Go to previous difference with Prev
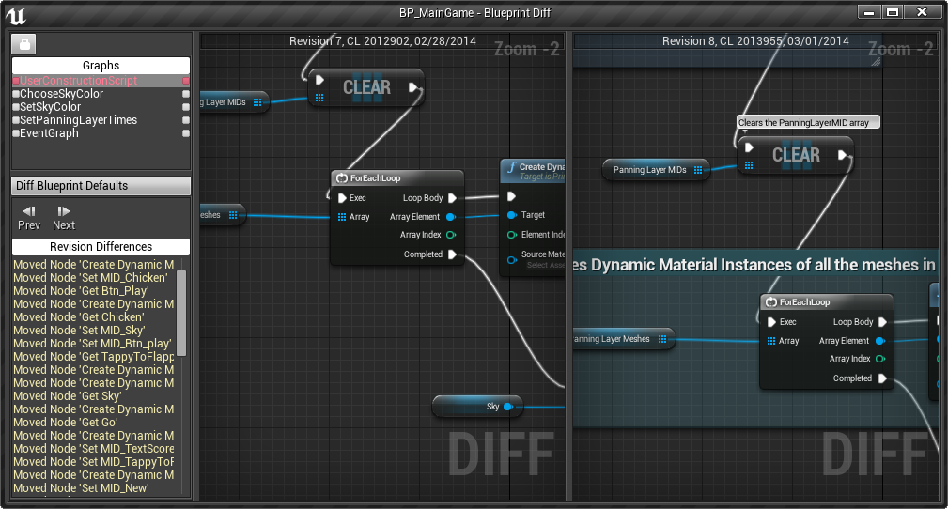 tap(29, 217)
